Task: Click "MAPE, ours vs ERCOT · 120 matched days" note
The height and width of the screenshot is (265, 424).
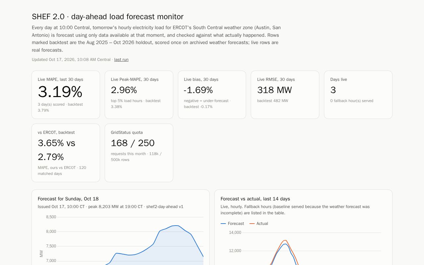Action: coord(62,171)
